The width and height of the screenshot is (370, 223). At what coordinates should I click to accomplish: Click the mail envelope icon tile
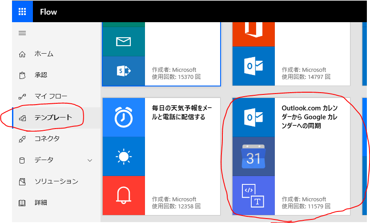tap(124, 42)
